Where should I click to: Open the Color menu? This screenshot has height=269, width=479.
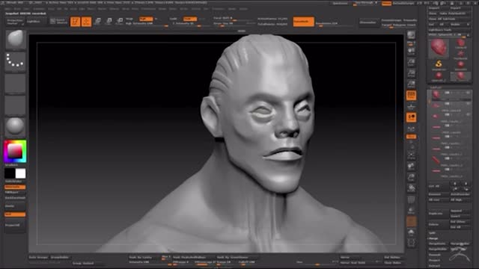click(26, 9)
